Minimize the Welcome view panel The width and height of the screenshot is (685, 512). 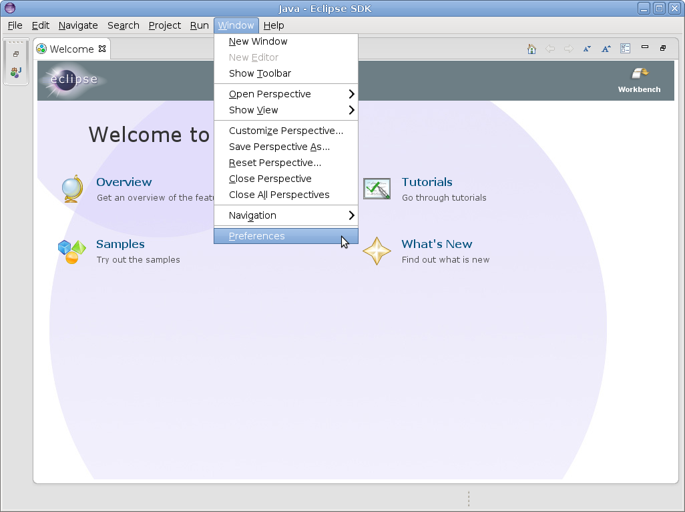(x=644, y=47)
